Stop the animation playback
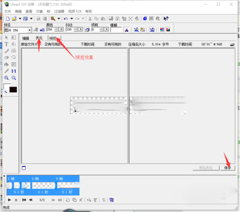Screen dimensions: 240x212 (x=16, y=200)
